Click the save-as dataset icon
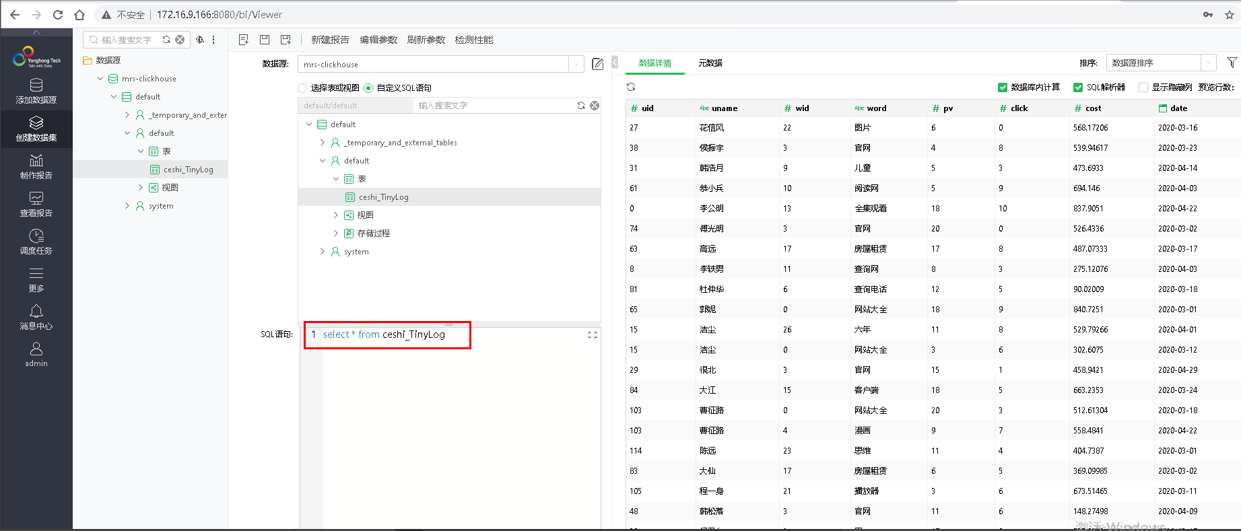This screenshot has height=531, width=1241. point(286,40)
